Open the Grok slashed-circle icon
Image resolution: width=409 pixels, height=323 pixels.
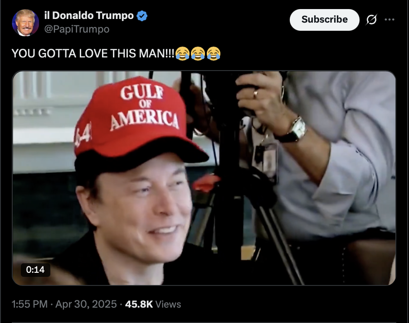click(x=371, y=19)
